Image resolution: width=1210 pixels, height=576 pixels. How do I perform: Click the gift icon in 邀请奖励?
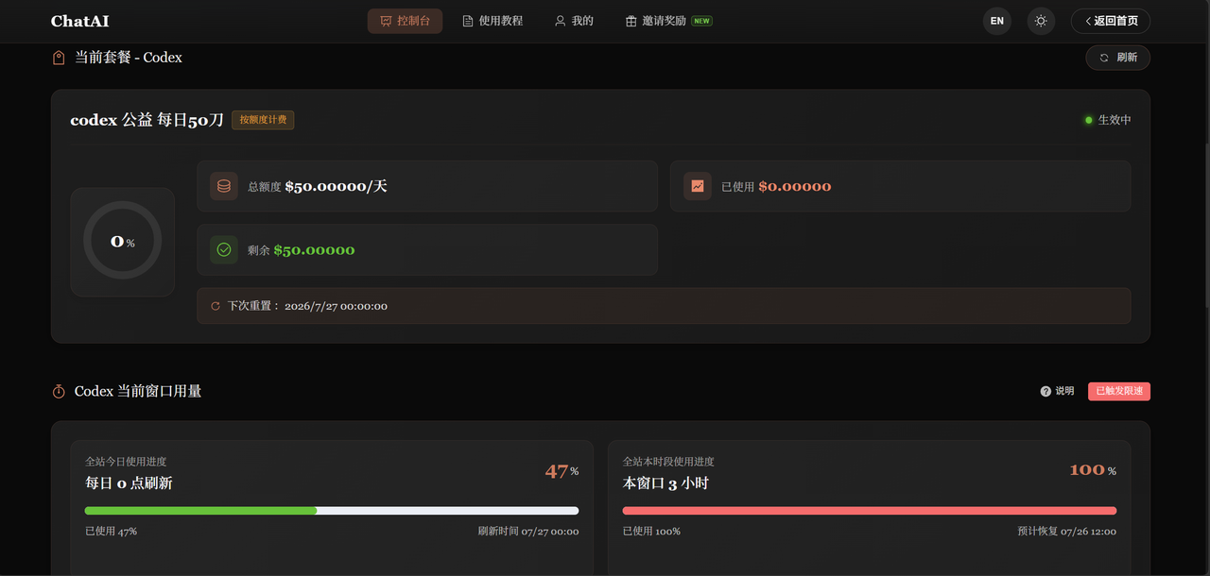(631, 21)
